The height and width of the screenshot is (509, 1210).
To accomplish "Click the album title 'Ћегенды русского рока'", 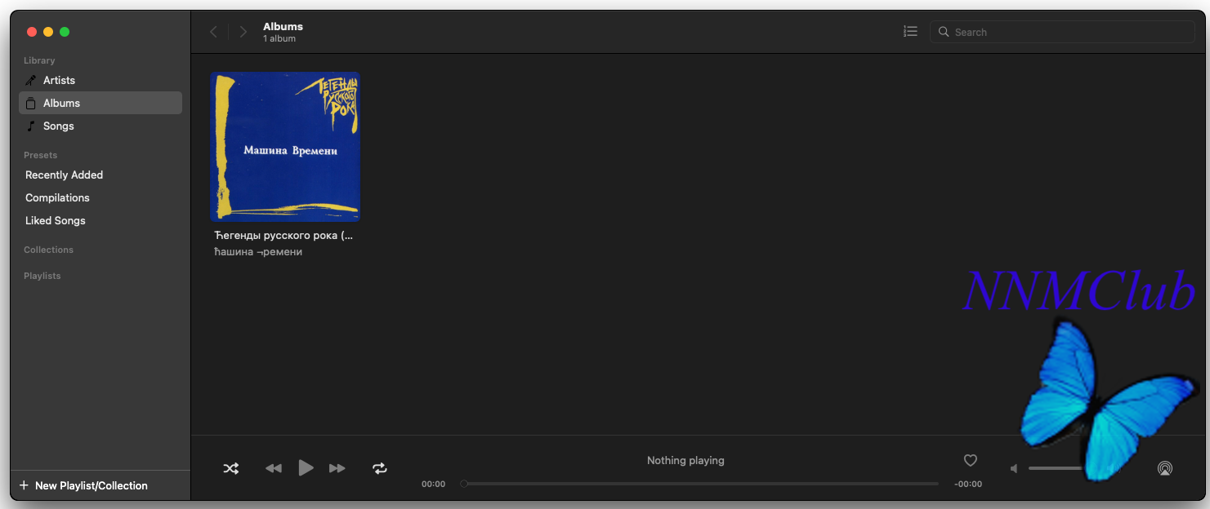I will tap(282, 235).
